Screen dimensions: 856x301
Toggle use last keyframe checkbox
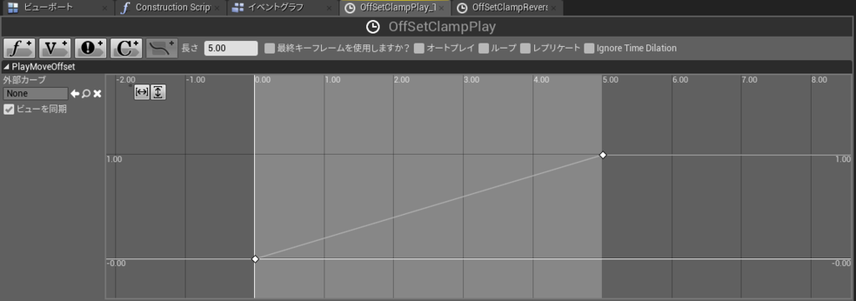tap(269, 48)
